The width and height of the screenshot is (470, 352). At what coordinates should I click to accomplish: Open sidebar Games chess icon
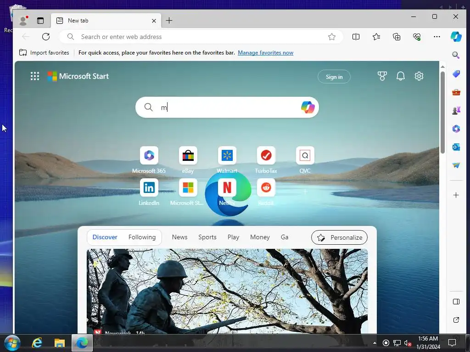click(456, 110)
